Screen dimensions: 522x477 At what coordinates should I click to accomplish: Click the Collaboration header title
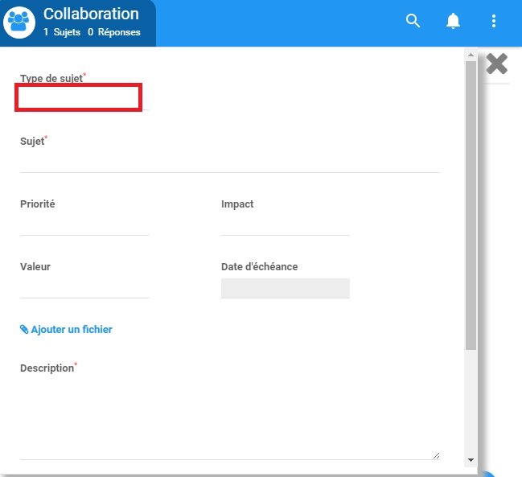(x=91, y=14)
